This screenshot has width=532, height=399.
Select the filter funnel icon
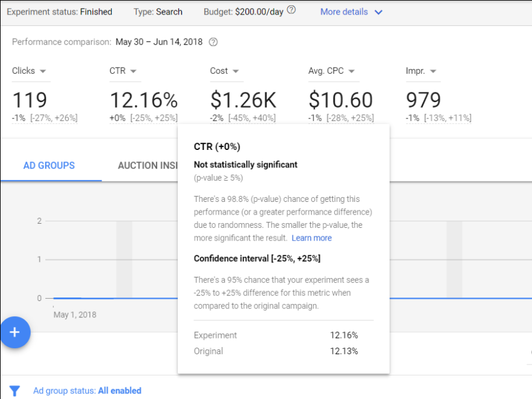coord(14,391)
